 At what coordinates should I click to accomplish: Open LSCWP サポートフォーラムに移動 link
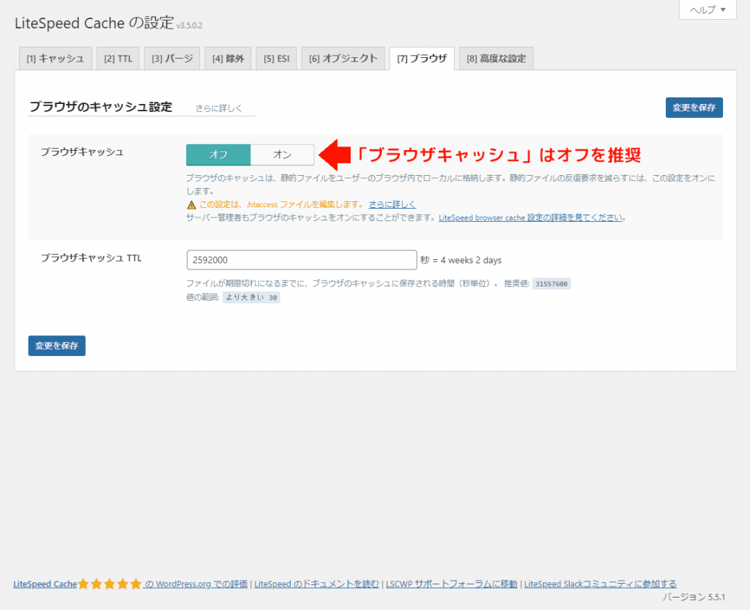coord(451,584)
